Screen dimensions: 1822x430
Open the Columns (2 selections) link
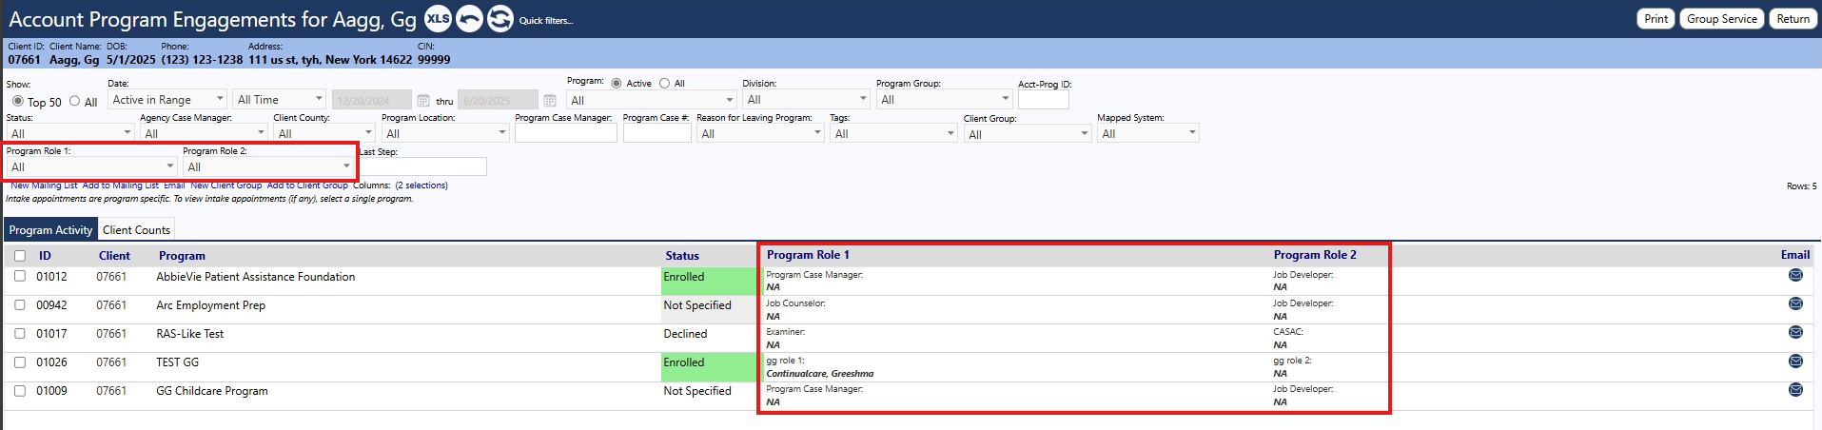(x=421, y=186)
